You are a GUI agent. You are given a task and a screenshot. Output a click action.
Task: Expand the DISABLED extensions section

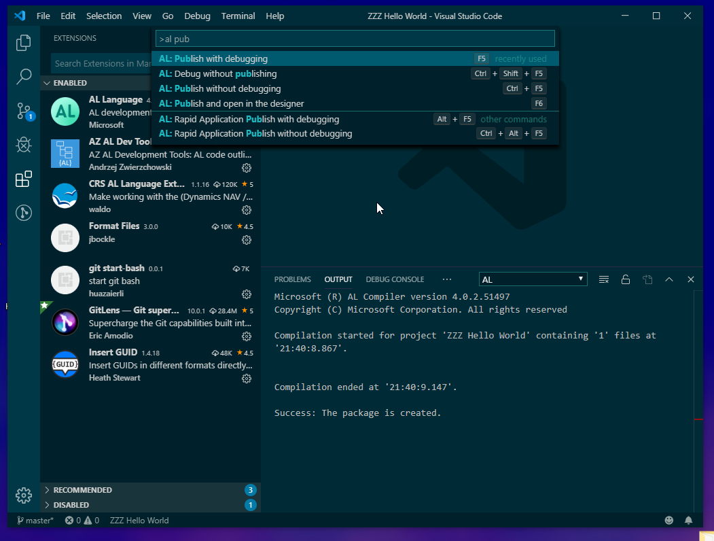(x=150, y=505)
